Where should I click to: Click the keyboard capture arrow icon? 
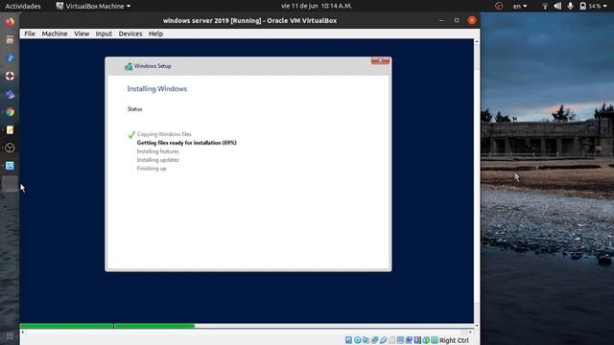click(435, 340)
